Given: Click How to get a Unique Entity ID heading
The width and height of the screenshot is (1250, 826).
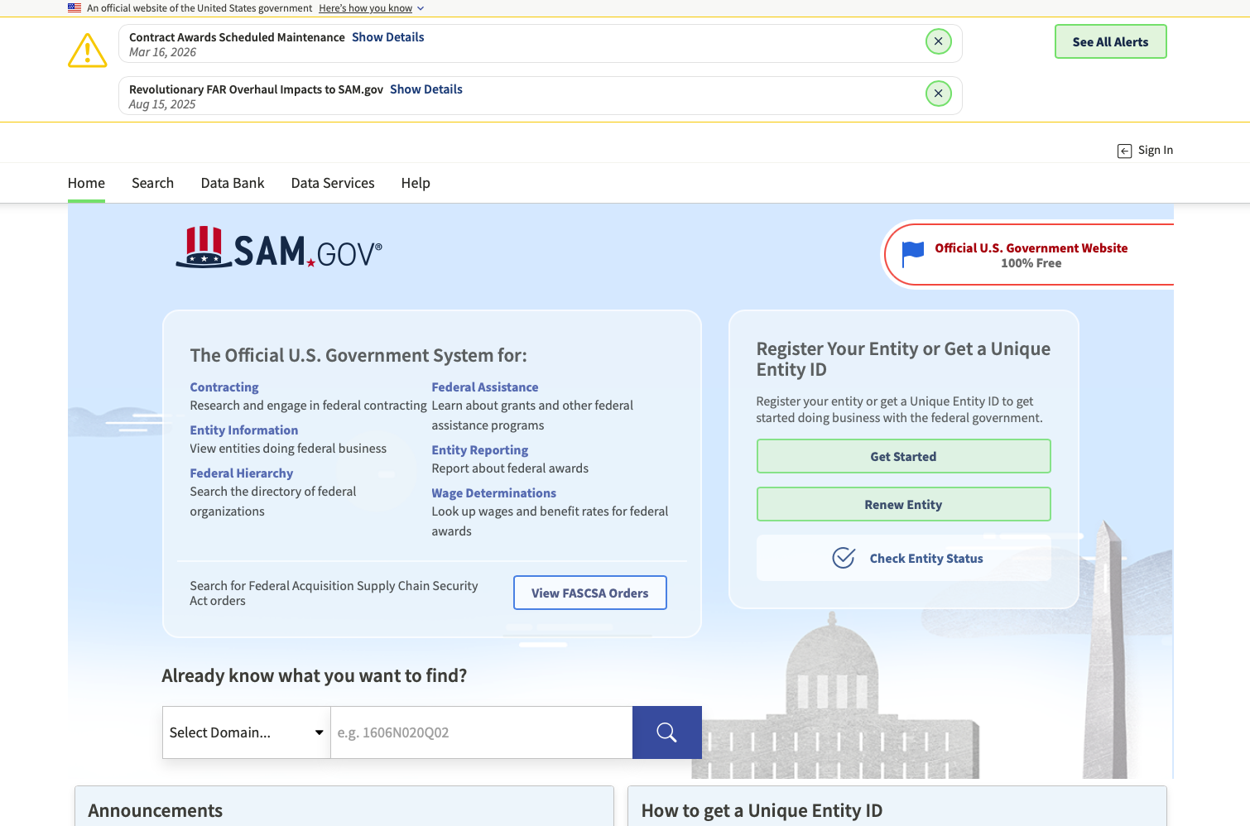Looking at the screenshot, I should (x=762, y=810).
